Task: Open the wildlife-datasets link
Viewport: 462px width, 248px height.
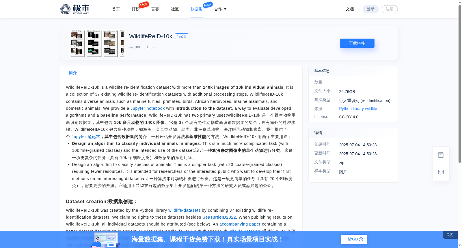Action: (x=184, y=210)
